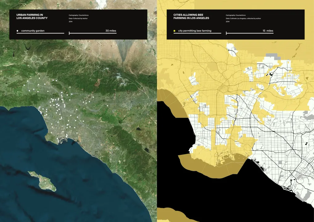
Task: Click 'Data: Collected by Author' credit text
Action: [x=78, y=18]
